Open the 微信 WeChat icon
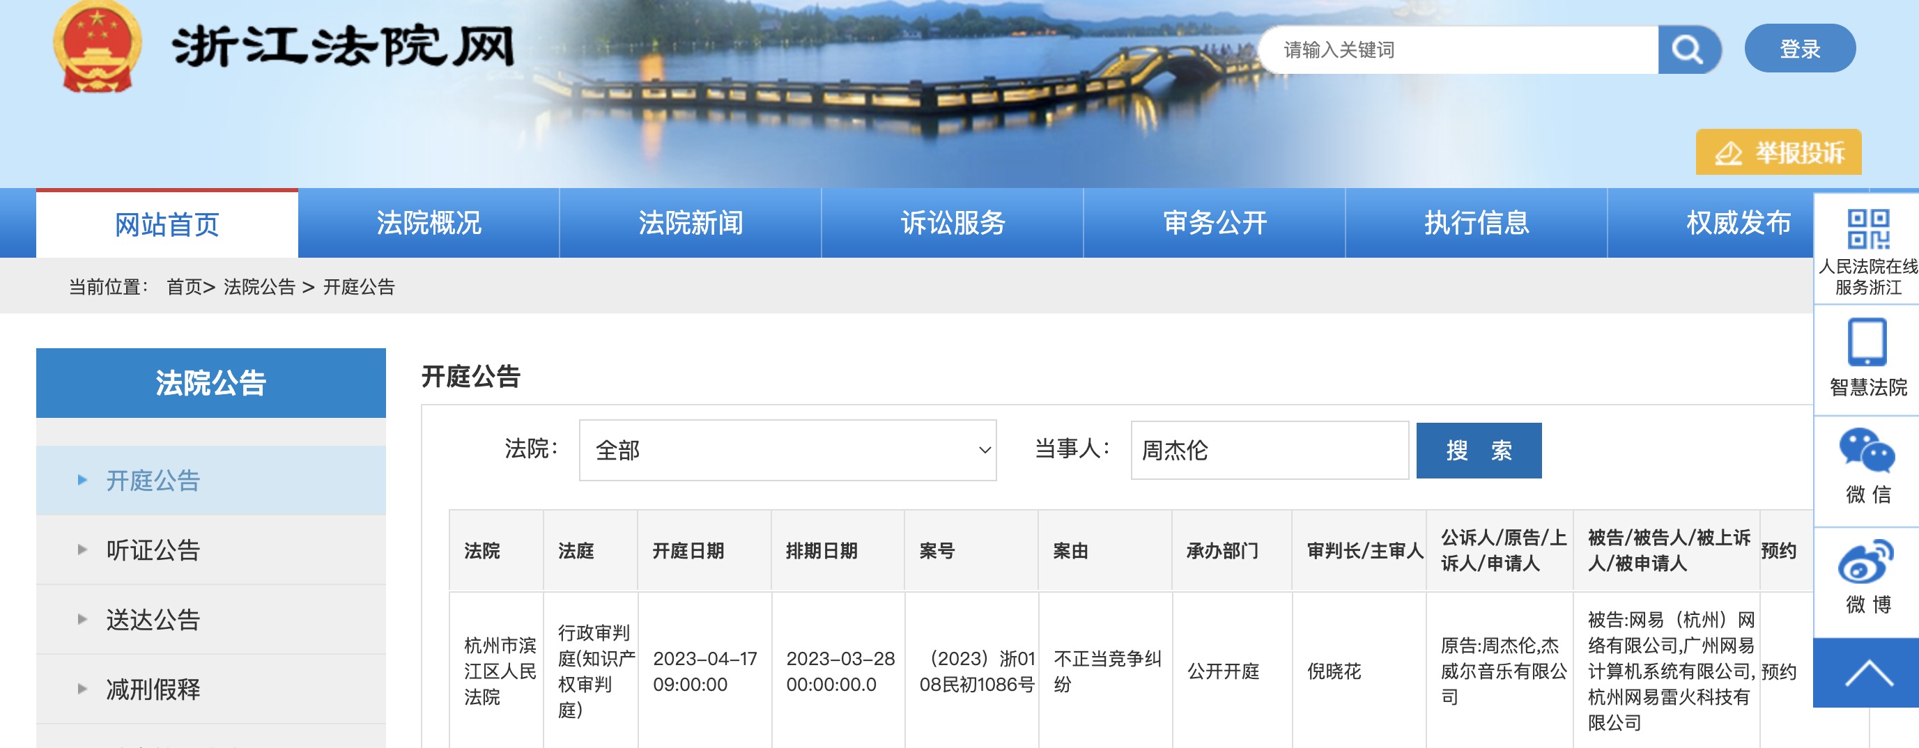The image size is (1919, 748). [x=1867, y=451]
